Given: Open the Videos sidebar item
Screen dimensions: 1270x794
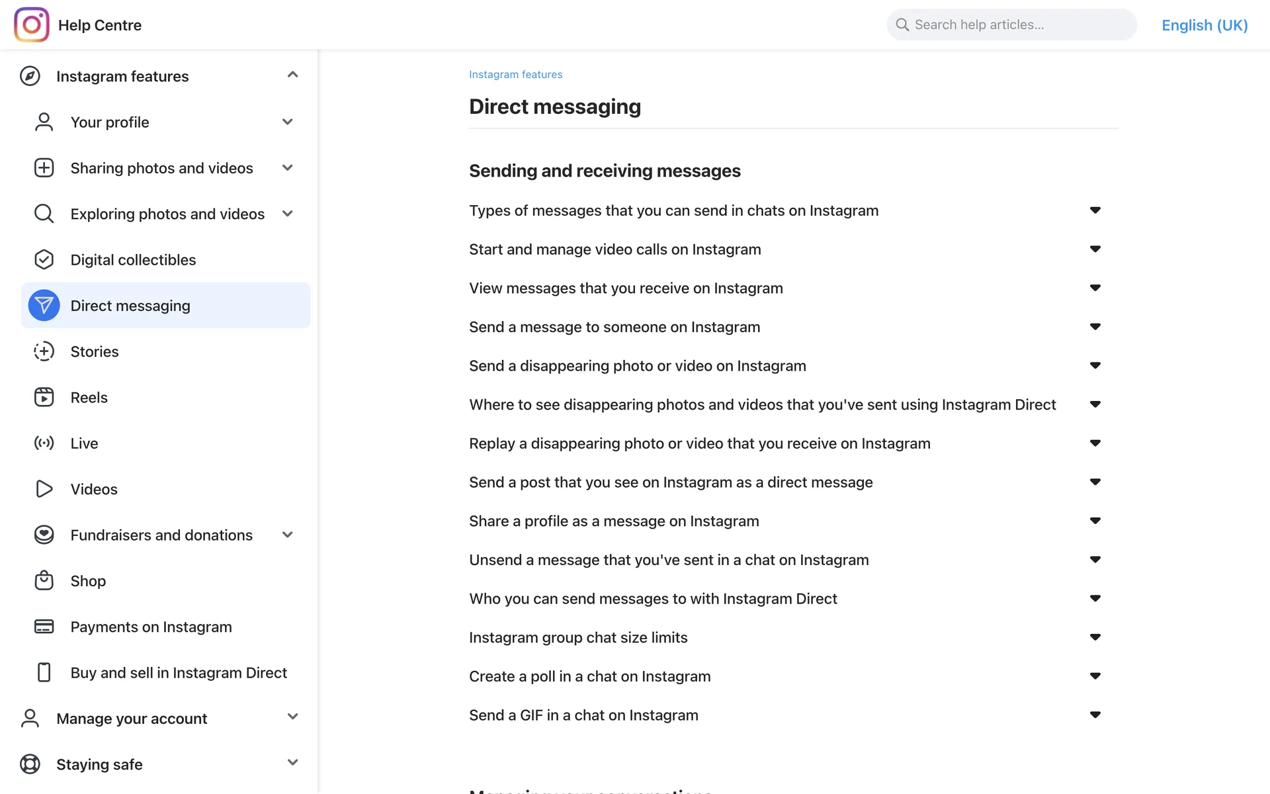Looking at the screenshot, I should click(94, 489).
